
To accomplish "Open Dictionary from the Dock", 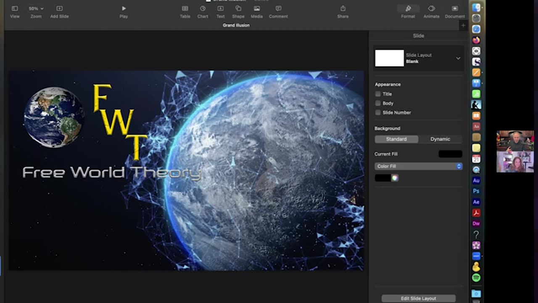I will [476, 126].
